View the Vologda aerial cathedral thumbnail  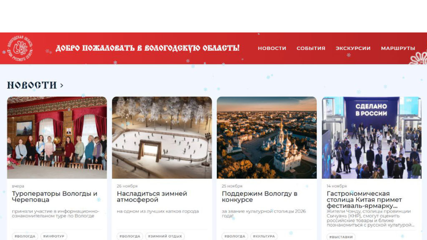point(266,137)
